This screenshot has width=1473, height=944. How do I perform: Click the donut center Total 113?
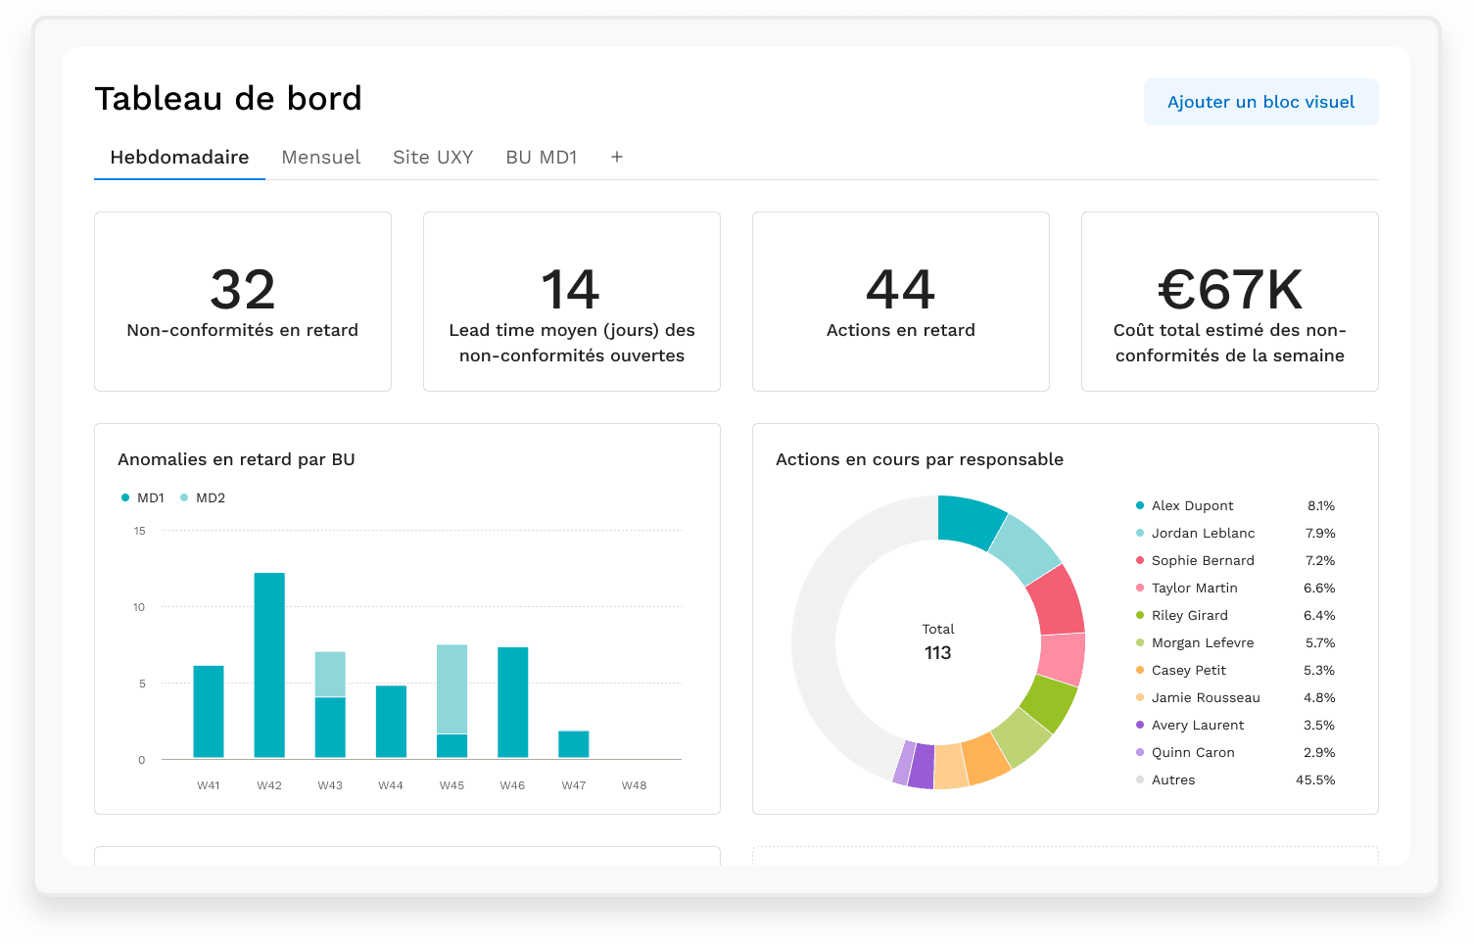coord(938,642)
